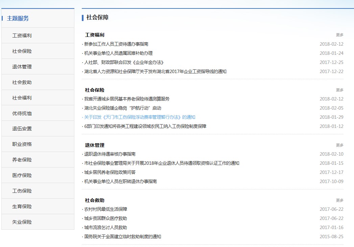Open article 新参加工作人员工资待遇办事指南
Viewport: 354px width, 247px height.
click(116, 44)
